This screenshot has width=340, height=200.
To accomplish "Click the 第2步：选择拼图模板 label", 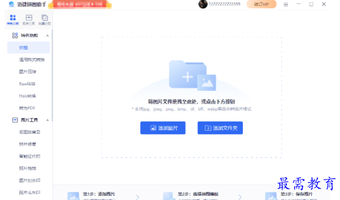I will [198, 194].
